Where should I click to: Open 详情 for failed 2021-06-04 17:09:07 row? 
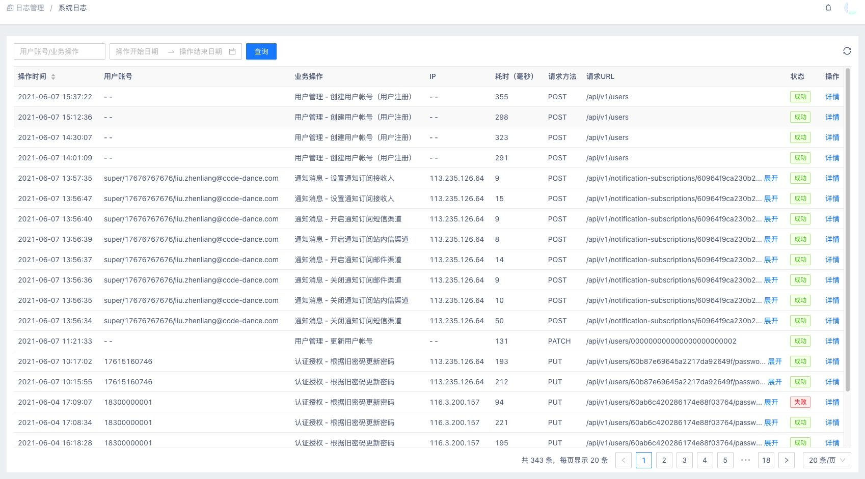(x=832, y=402)
